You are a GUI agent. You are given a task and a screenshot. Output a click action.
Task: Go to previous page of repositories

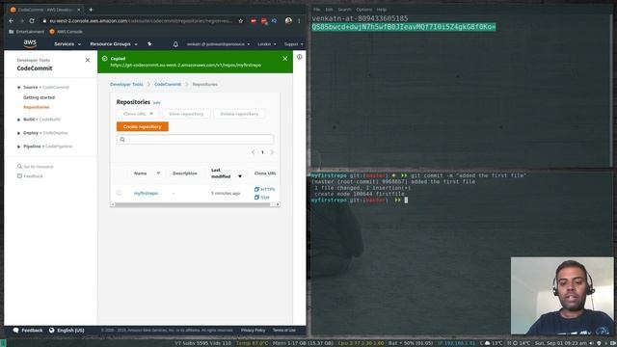pyautogui.click(x=253, y=152)
